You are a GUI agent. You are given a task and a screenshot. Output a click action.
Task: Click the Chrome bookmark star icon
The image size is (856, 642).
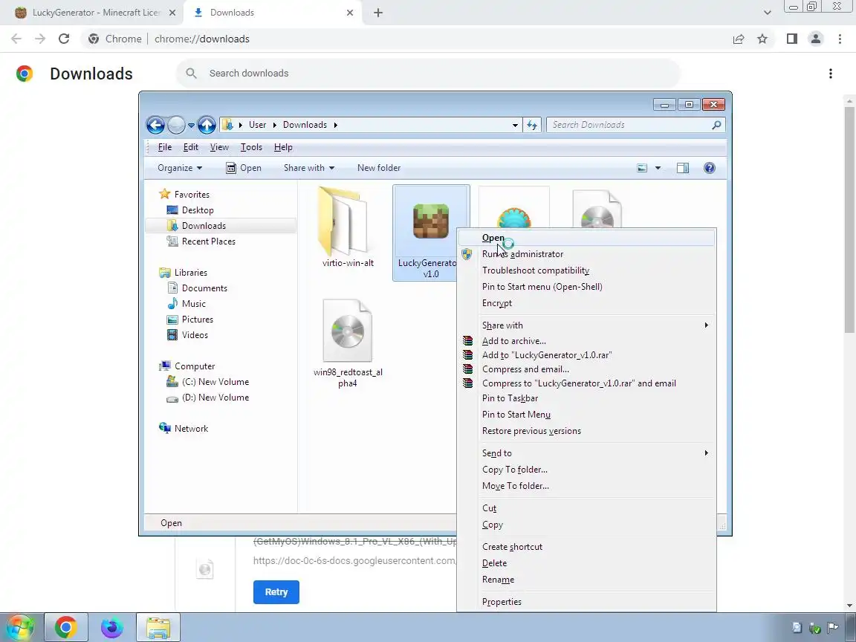coord(762,39)
